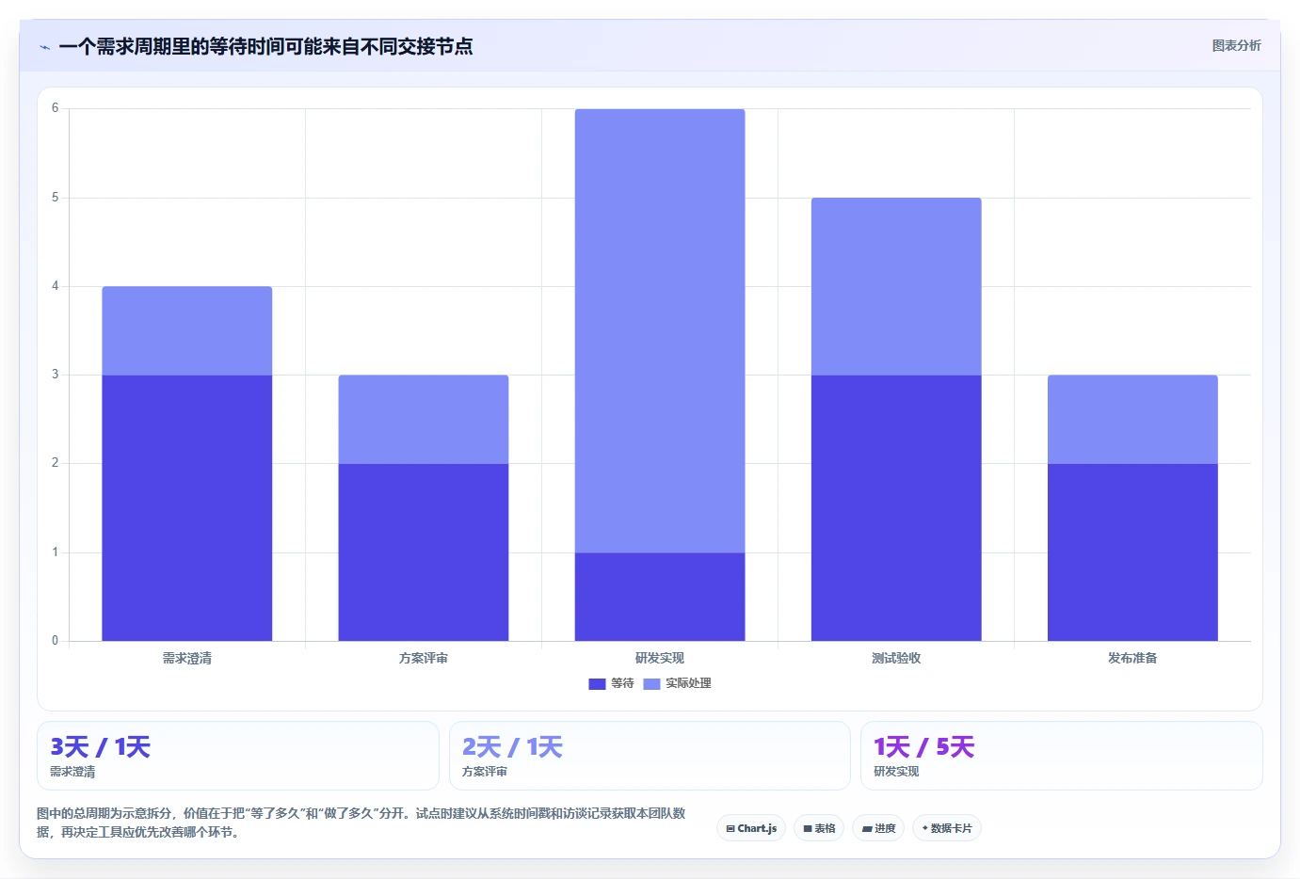The height and width of the screenshot is (879, 1300).
Task: Click the 需求澄清 x-axis label
Action: (x=187, y=659)
